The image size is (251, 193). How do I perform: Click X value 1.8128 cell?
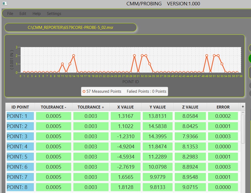pos(125,187)
